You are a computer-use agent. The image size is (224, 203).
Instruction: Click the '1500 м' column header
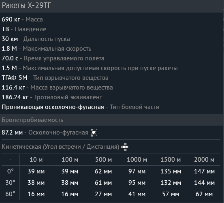(171, 160)
